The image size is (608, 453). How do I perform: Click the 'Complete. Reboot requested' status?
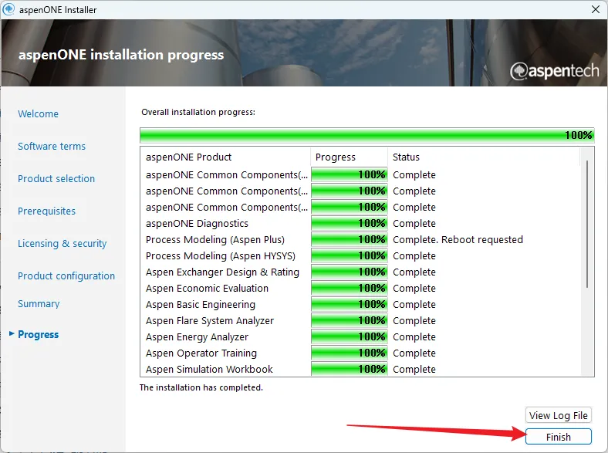[458, 240]
